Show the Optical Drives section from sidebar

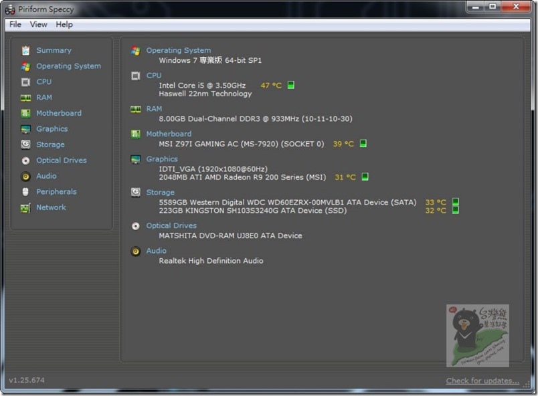(x=62, y=161)
